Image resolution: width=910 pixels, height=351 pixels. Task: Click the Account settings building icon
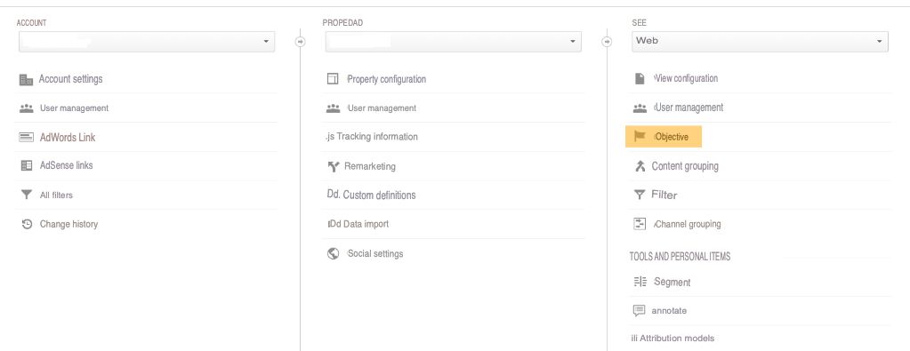tap(26, 79)
